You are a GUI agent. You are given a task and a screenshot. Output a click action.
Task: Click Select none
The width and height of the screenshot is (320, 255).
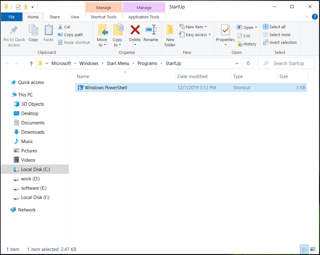pyautogui.click(x=277, y=35)
